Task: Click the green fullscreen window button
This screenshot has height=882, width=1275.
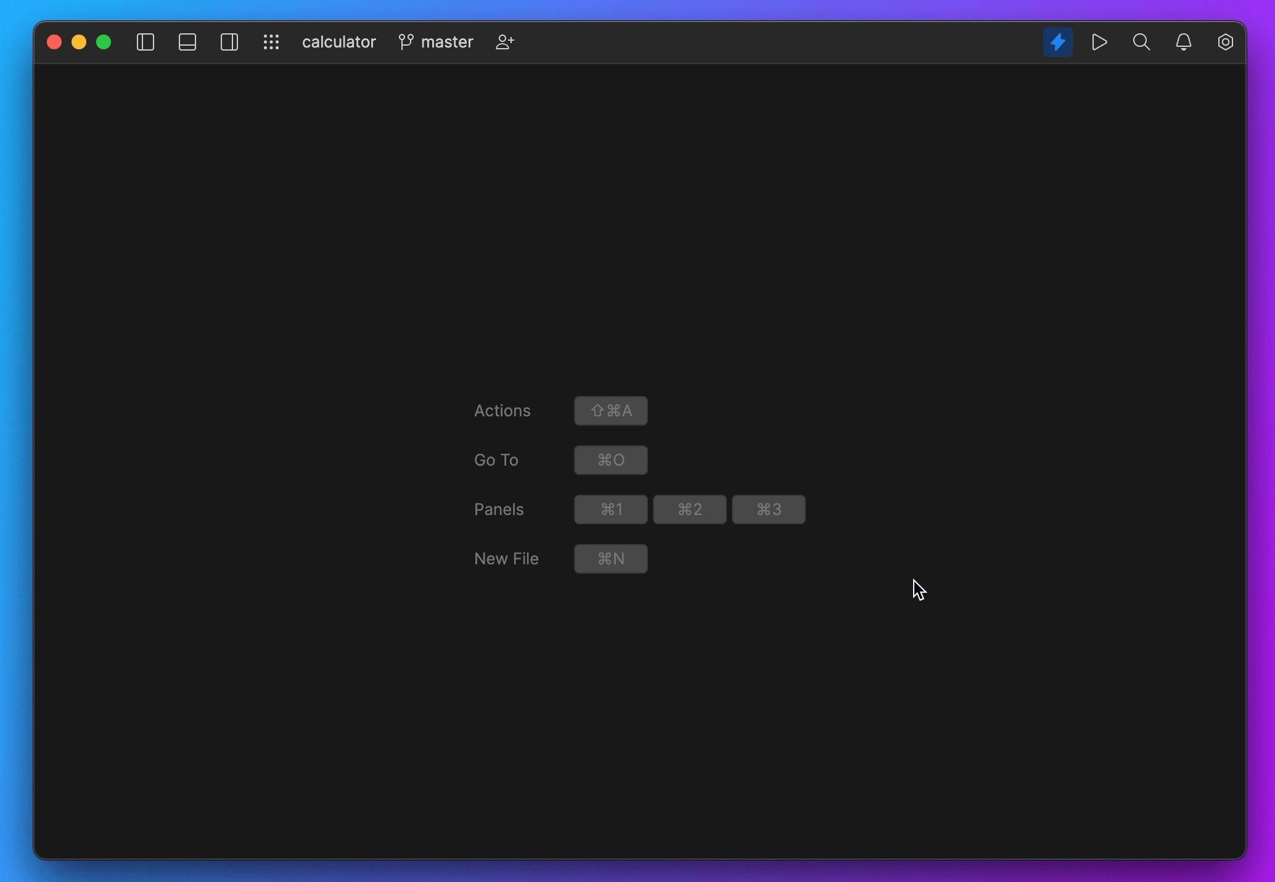Action: [104, 42]
